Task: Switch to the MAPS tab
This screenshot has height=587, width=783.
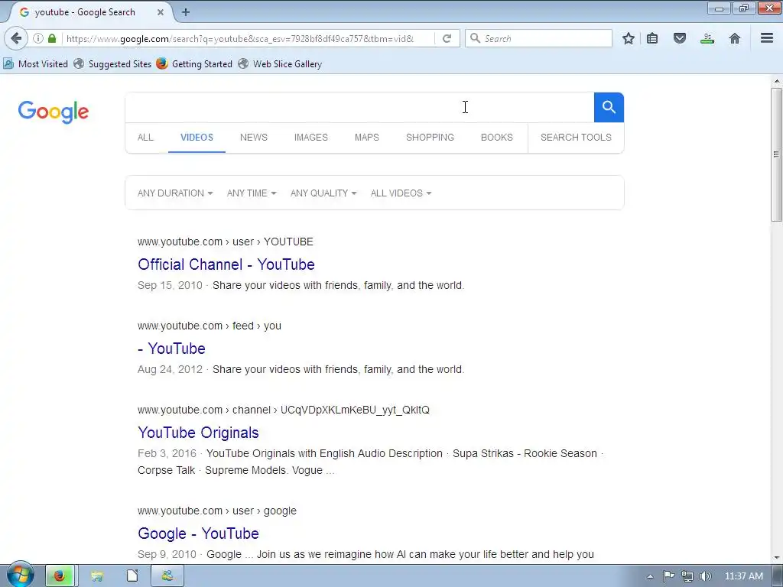Action: 366,138
